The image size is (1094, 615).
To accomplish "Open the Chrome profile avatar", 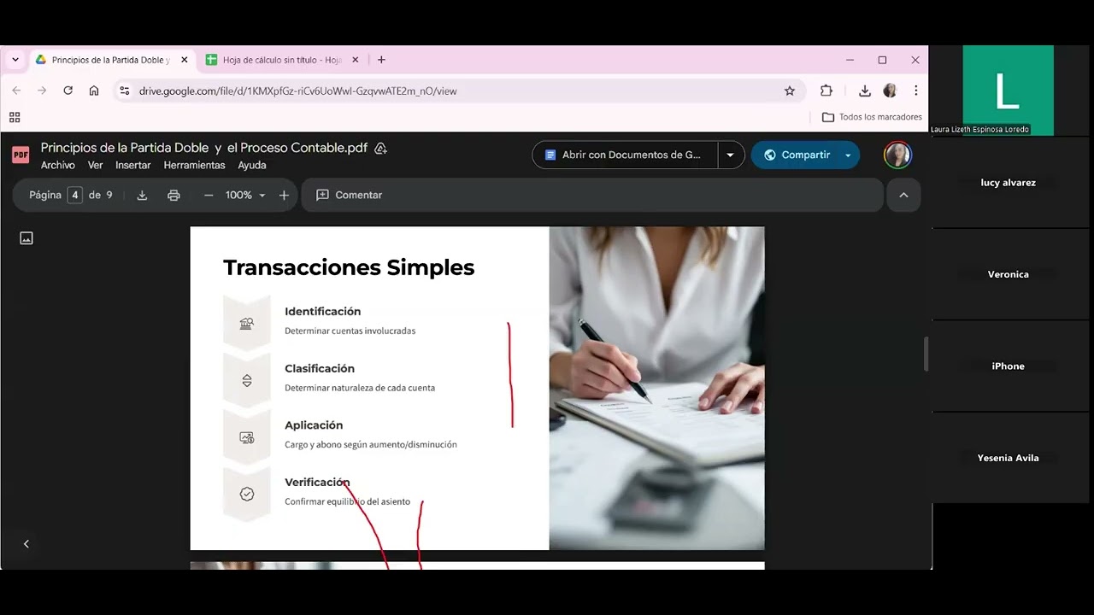I will pyautogui.click(x=890, y=91).
